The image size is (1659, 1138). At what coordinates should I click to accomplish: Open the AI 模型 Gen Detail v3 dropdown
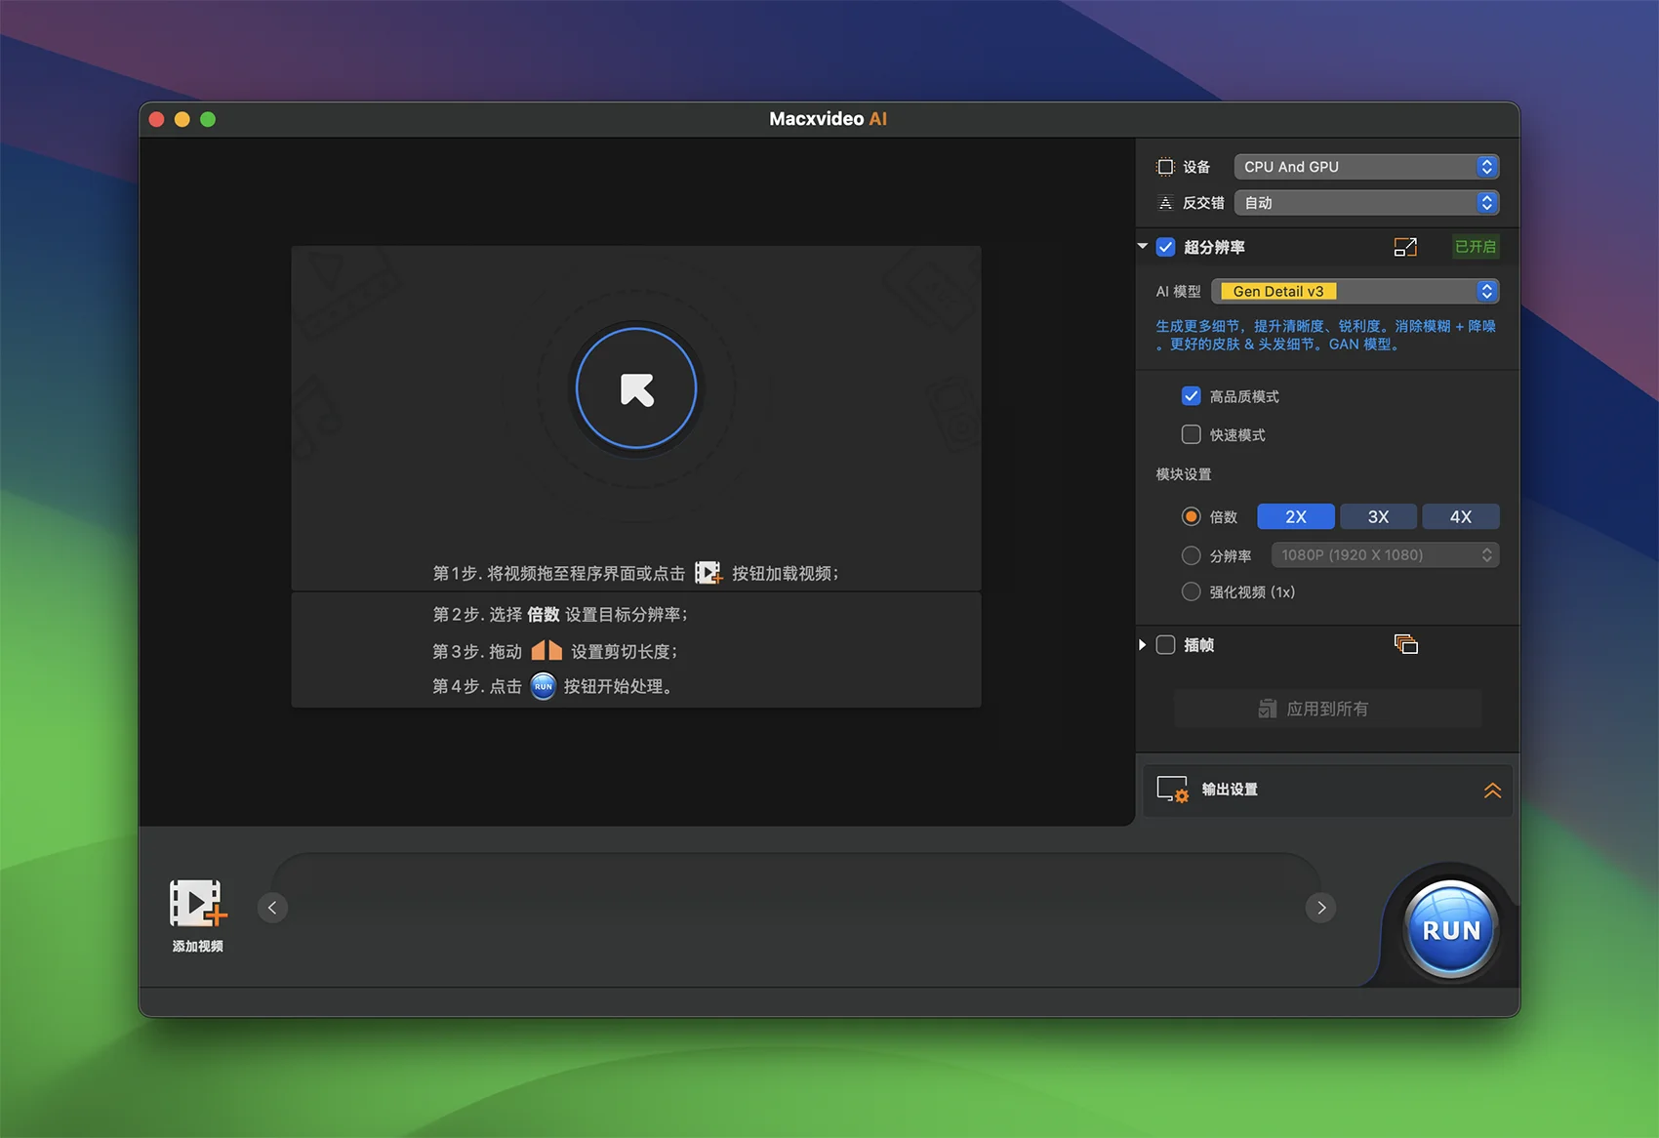pyautogui.click(x=1355, y=291)
